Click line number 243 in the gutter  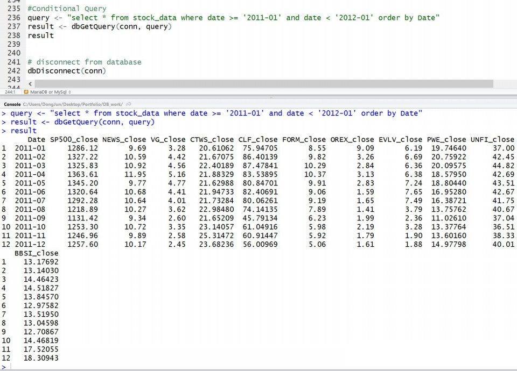point(14,80)
